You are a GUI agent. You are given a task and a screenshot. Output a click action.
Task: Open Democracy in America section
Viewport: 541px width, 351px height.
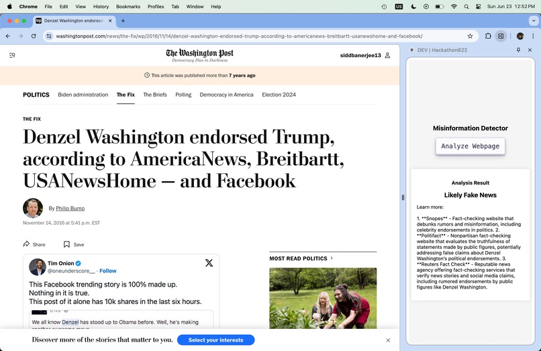(x=226, y=95)
